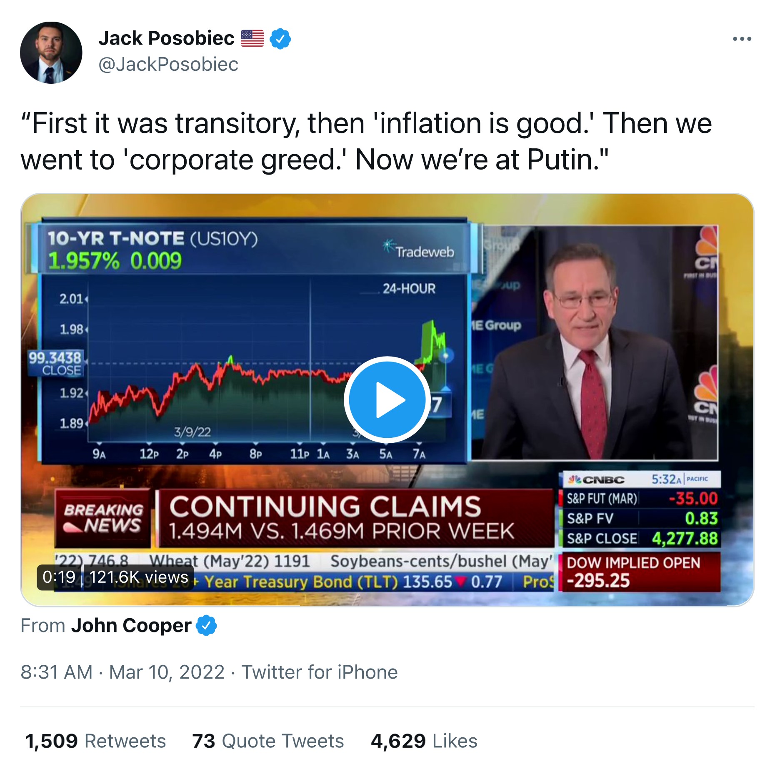Play the embedded CNBC video

pos(387,399)
